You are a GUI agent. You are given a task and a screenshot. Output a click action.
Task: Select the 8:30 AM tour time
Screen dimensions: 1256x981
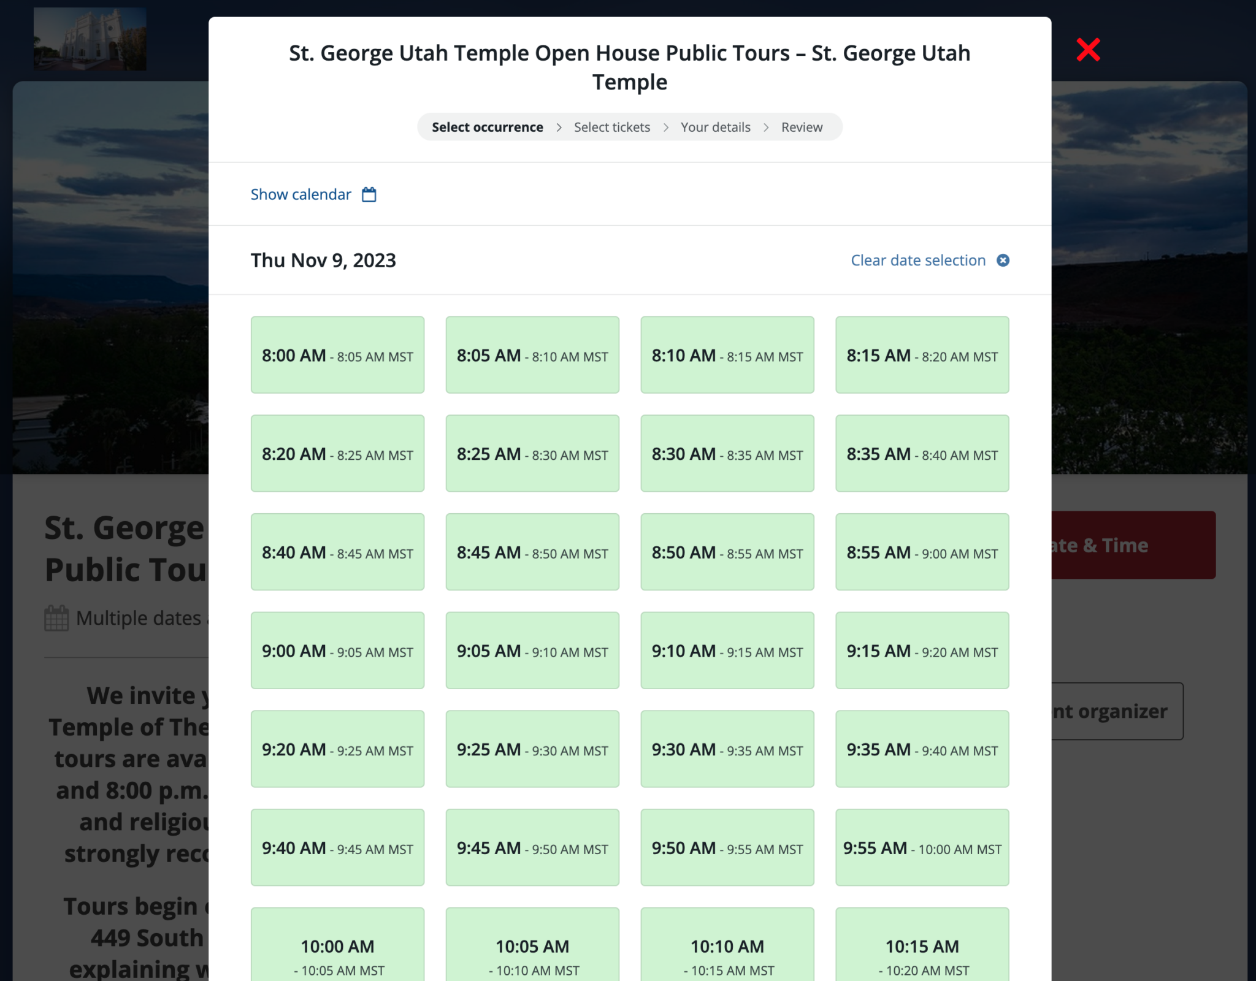pos(727,454)
